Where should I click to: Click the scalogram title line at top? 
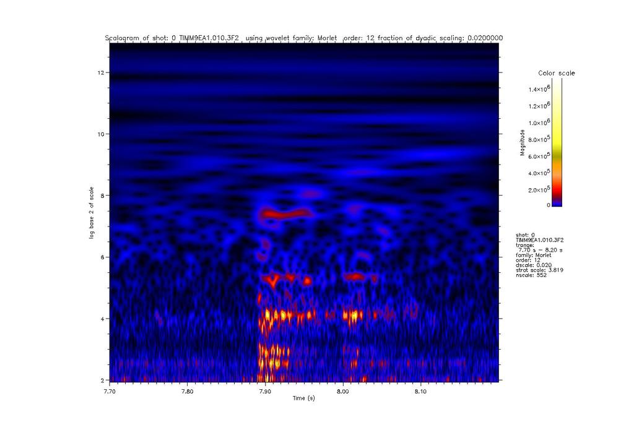click(x=303, y=38)
